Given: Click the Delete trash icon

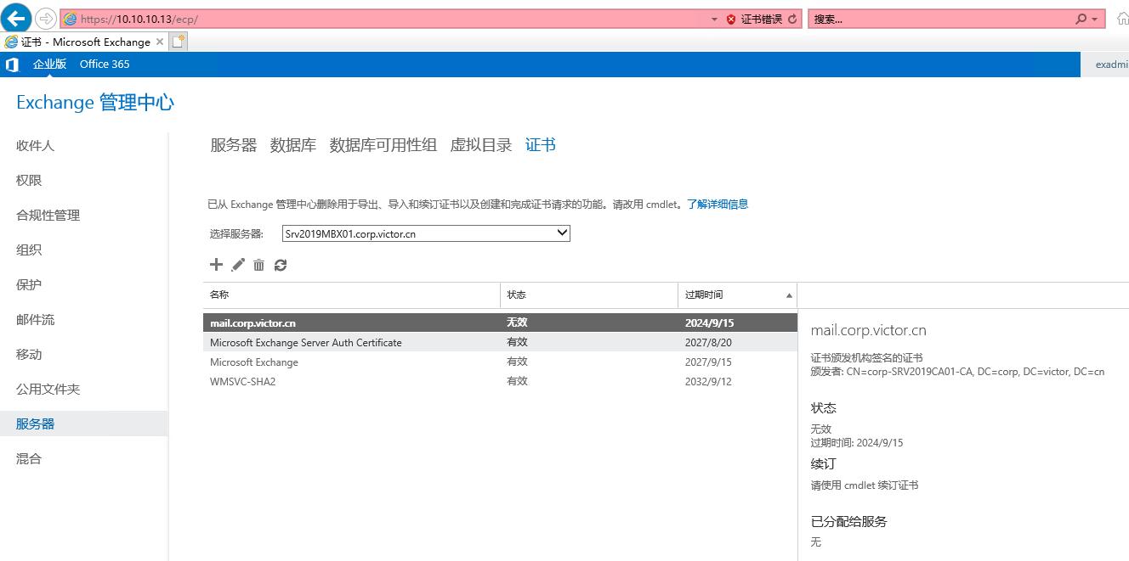Looking at the screenshot, I should click(258, 265).
